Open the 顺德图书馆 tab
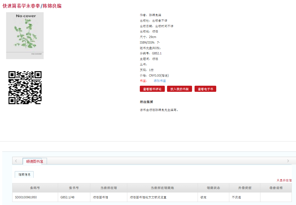Viewport: 296px width, 205px height. point(34,161)
